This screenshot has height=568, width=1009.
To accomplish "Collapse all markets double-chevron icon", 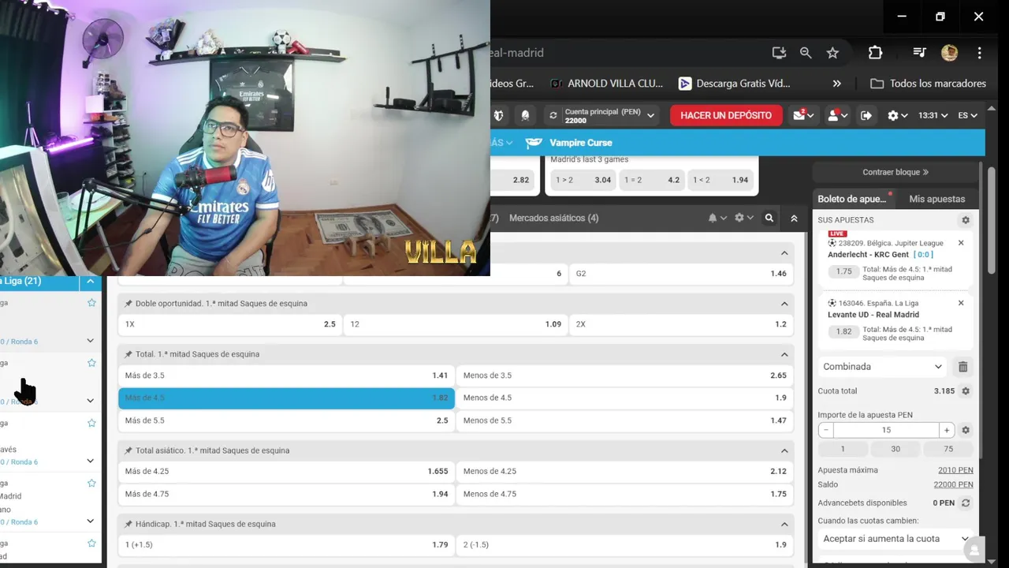I will pyautogui.click(x=794, y=219).
